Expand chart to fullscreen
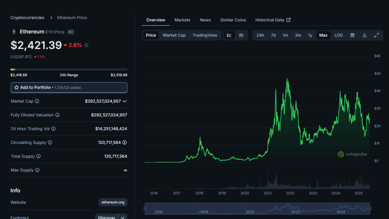Screen dimensions: 389x219 [x=377, y=35]
